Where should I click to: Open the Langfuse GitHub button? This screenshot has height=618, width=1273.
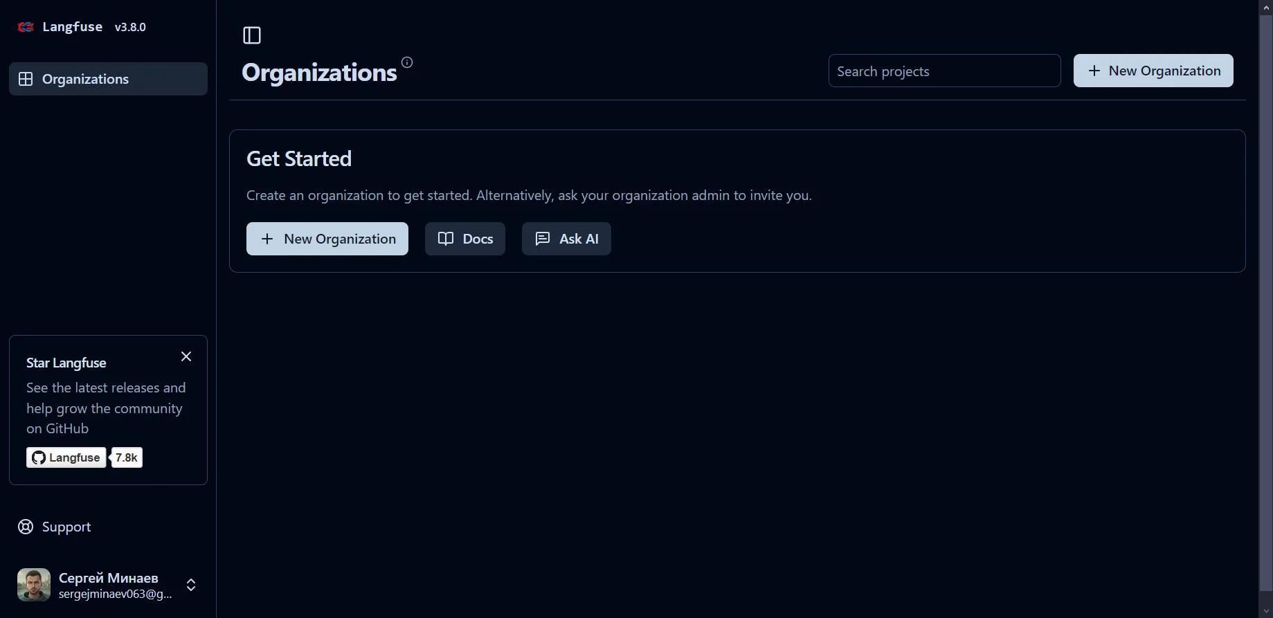pos(66,457)
